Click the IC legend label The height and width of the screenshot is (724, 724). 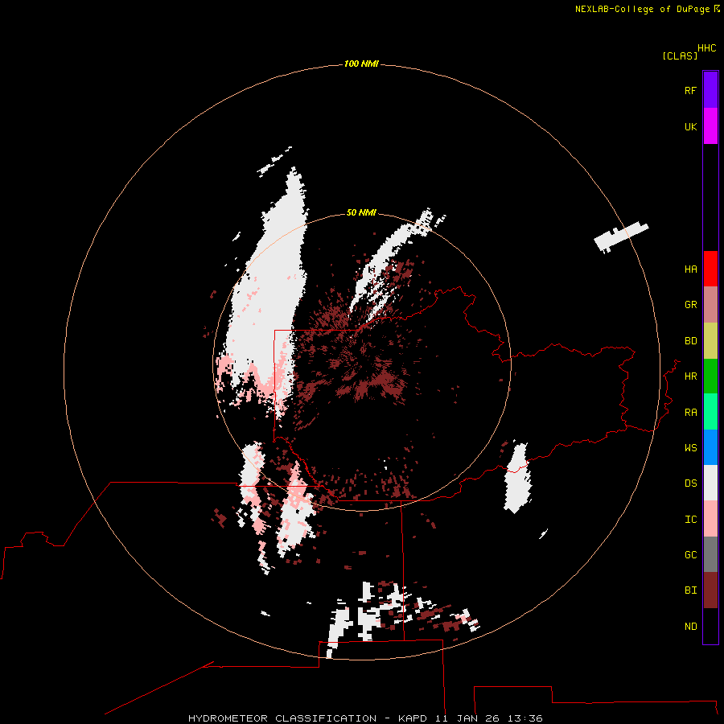[690, 520]
